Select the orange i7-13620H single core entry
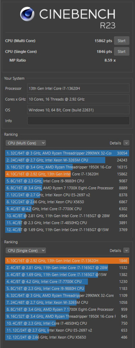This screenshot has height=348, width=135. pyautogui.click(x=67, y=260)
